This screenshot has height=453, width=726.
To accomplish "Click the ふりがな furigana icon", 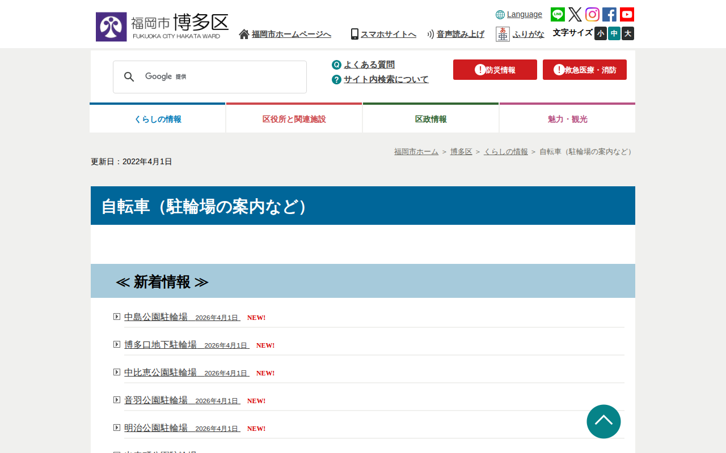I will [503, 34].
